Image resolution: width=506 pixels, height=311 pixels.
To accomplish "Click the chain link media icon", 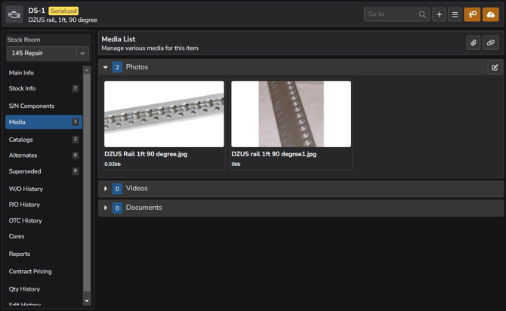I will tap(490, 42).
